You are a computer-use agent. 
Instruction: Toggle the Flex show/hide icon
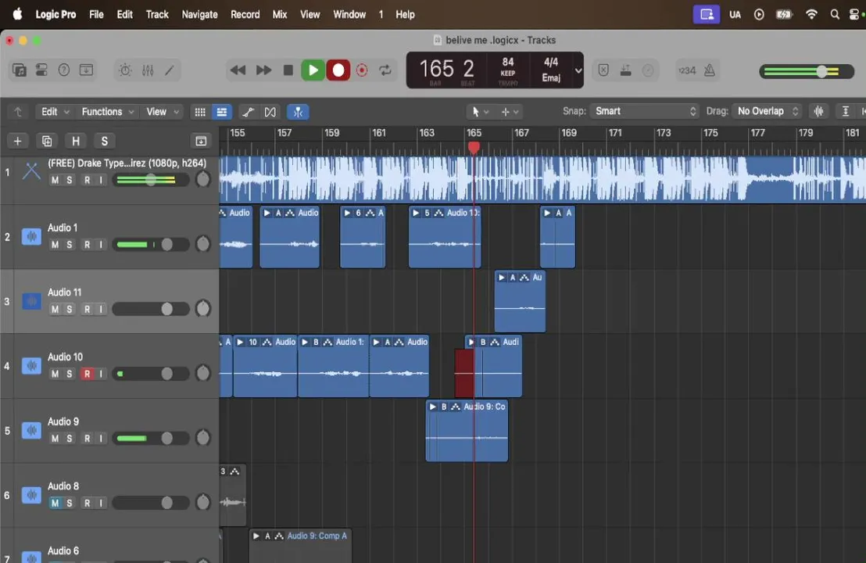pyautogui.click(x=270, y=112)
